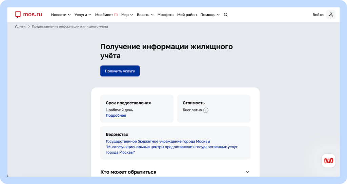Click the Получение информации жилищного учёта title
347x184 pixels.
(166, 51)
